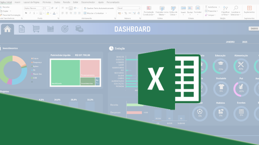
Task: Click the Formatar como Tabela icon
Action: [162, 8]
